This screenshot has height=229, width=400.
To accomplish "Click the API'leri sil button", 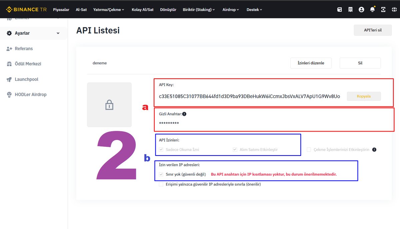I will coord(373,30).
